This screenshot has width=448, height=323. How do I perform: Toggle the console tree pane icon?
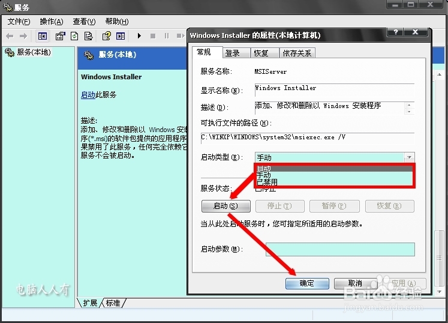pos(43,36)
